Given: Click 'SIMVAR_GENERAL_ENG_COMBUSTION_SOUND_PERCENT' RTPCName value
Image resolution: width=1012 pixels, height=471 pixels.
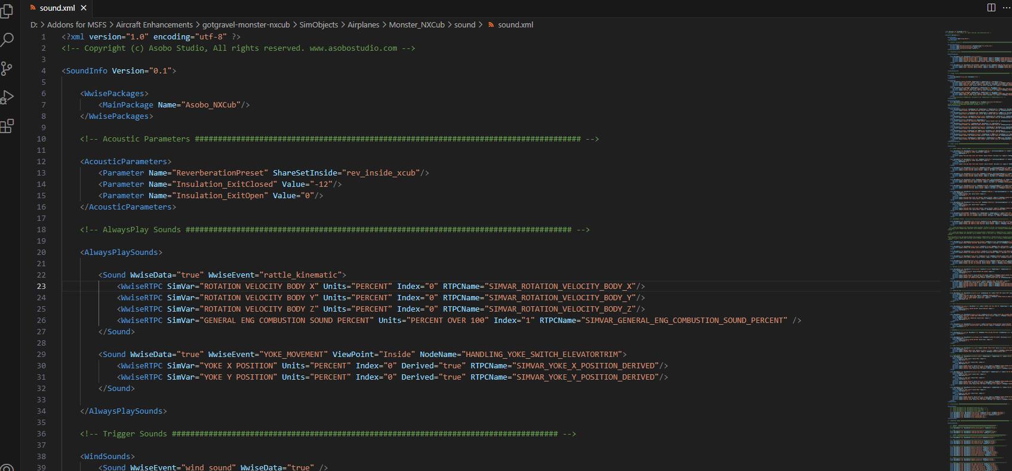Looking at the screenshot, I should 684,320.
